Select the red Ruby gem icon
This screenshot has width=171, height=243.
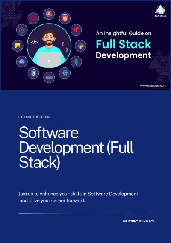(76, 30)
